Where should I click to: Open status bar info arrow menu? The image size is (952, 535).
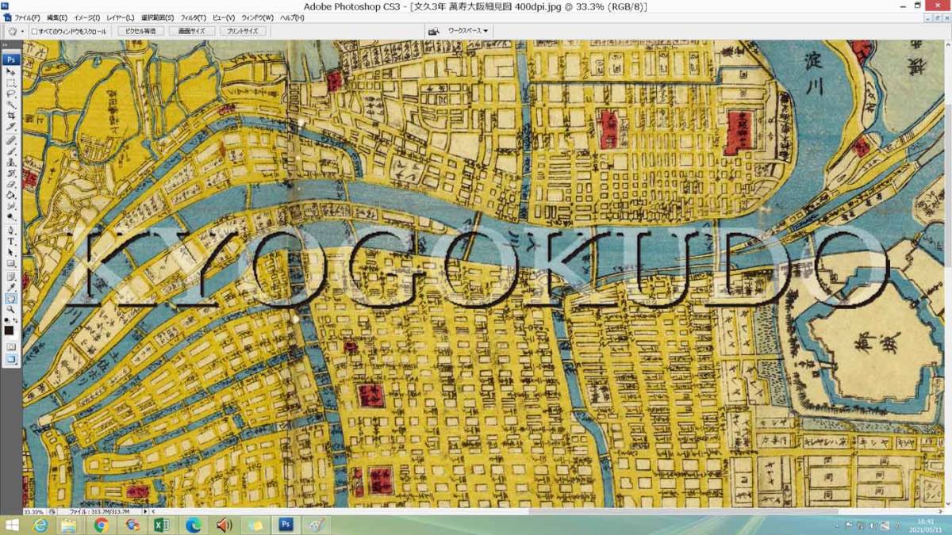[x=144, y=511]
